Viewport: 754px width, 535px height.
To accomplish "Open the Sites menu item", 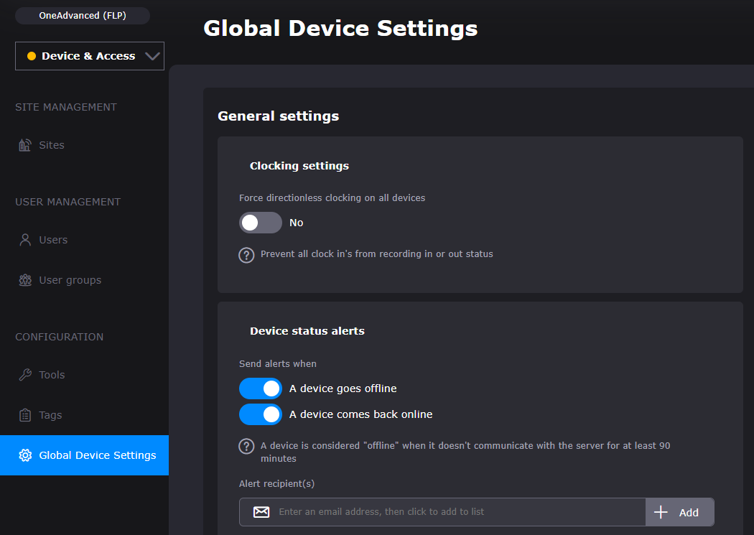I will [x=52, y=145].
